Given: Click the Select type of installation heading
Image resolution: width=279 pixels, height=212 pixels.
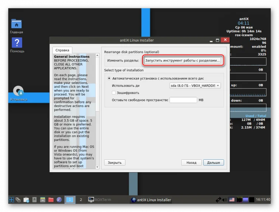Looking at the screenshot, I should coord(124,70).
